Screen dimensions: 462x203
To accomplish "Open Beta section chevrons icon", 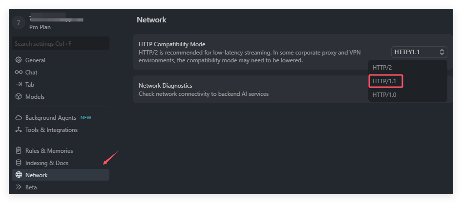I will pos(19,187).
